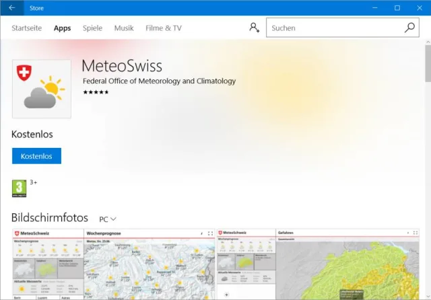Click the blue Kostenlos install button
This screenshot has width=431, height=300.
36,156
